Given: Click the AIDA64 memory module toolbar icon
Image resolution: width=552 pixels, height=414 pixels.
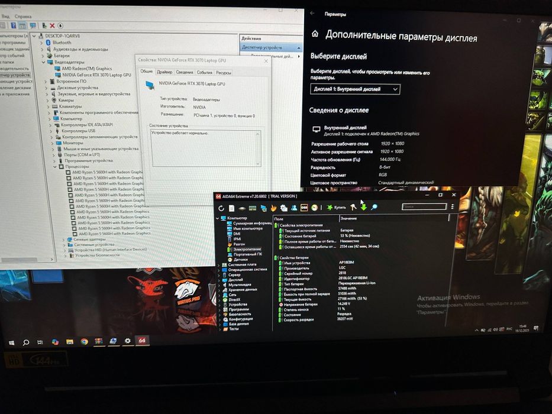Looking at the screenshot, I should (253, 208).
